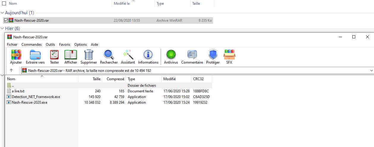Go up one level with arrow button
The image size is (374, 147).
11,70
